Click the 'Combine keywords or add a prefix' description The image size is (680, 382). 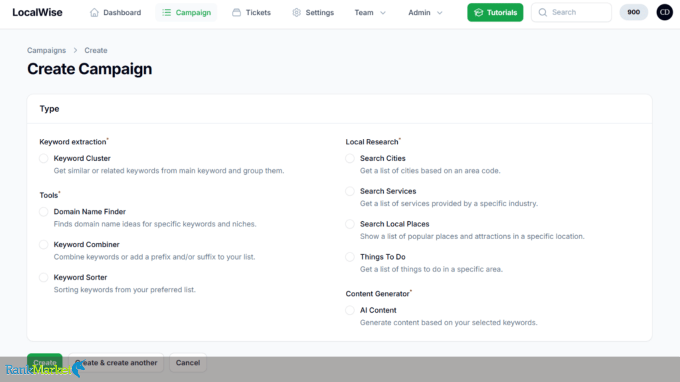(x=154, y=257)
